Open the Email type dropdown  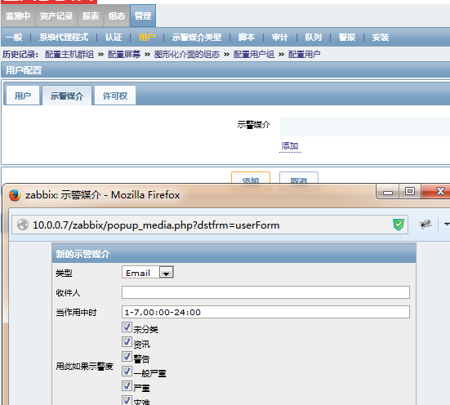[148, 273]
